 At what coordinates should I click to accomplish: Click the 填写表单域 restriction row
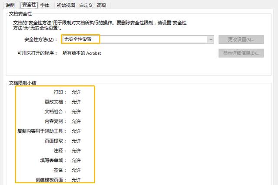point(60,160)
